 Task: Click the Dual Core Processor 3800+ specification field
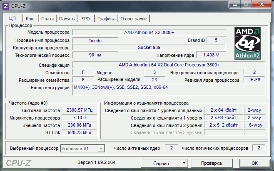169,65
